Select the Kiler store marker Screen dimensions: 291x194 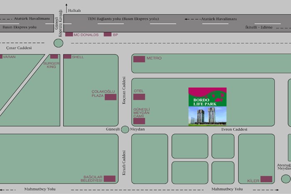[266, 179]
